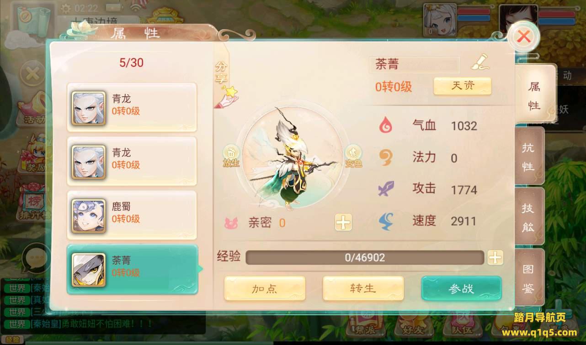This screenshot has width=586, height=345.
Task: Select the 鹿蜀 pet entry
Action: tap(132, 215)
